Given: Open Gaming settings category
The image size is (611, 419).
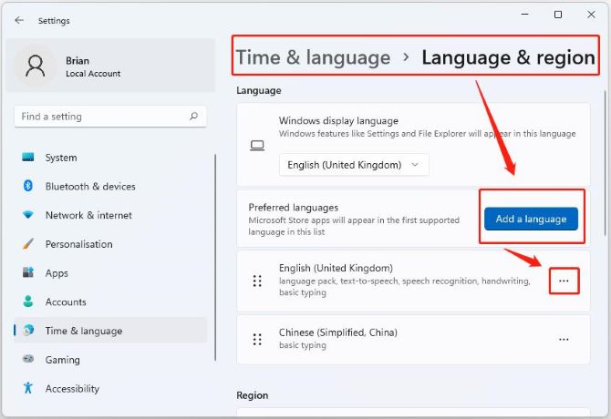Looking at the screenshot, I should (110, 360).
